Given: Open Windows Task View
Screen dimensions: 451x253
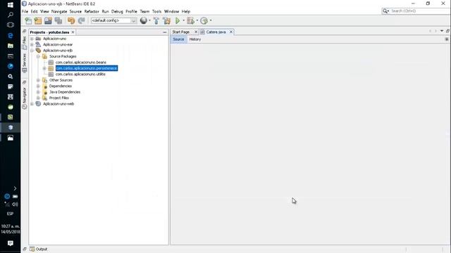Looking at the screenshot, I should [x=11, y=25].
